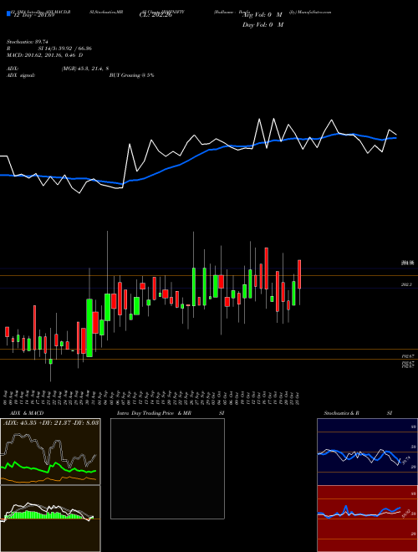The image size is (418, 552).
Task: Open the 'ADX & MACD' panel title
Action: (27, 413)
